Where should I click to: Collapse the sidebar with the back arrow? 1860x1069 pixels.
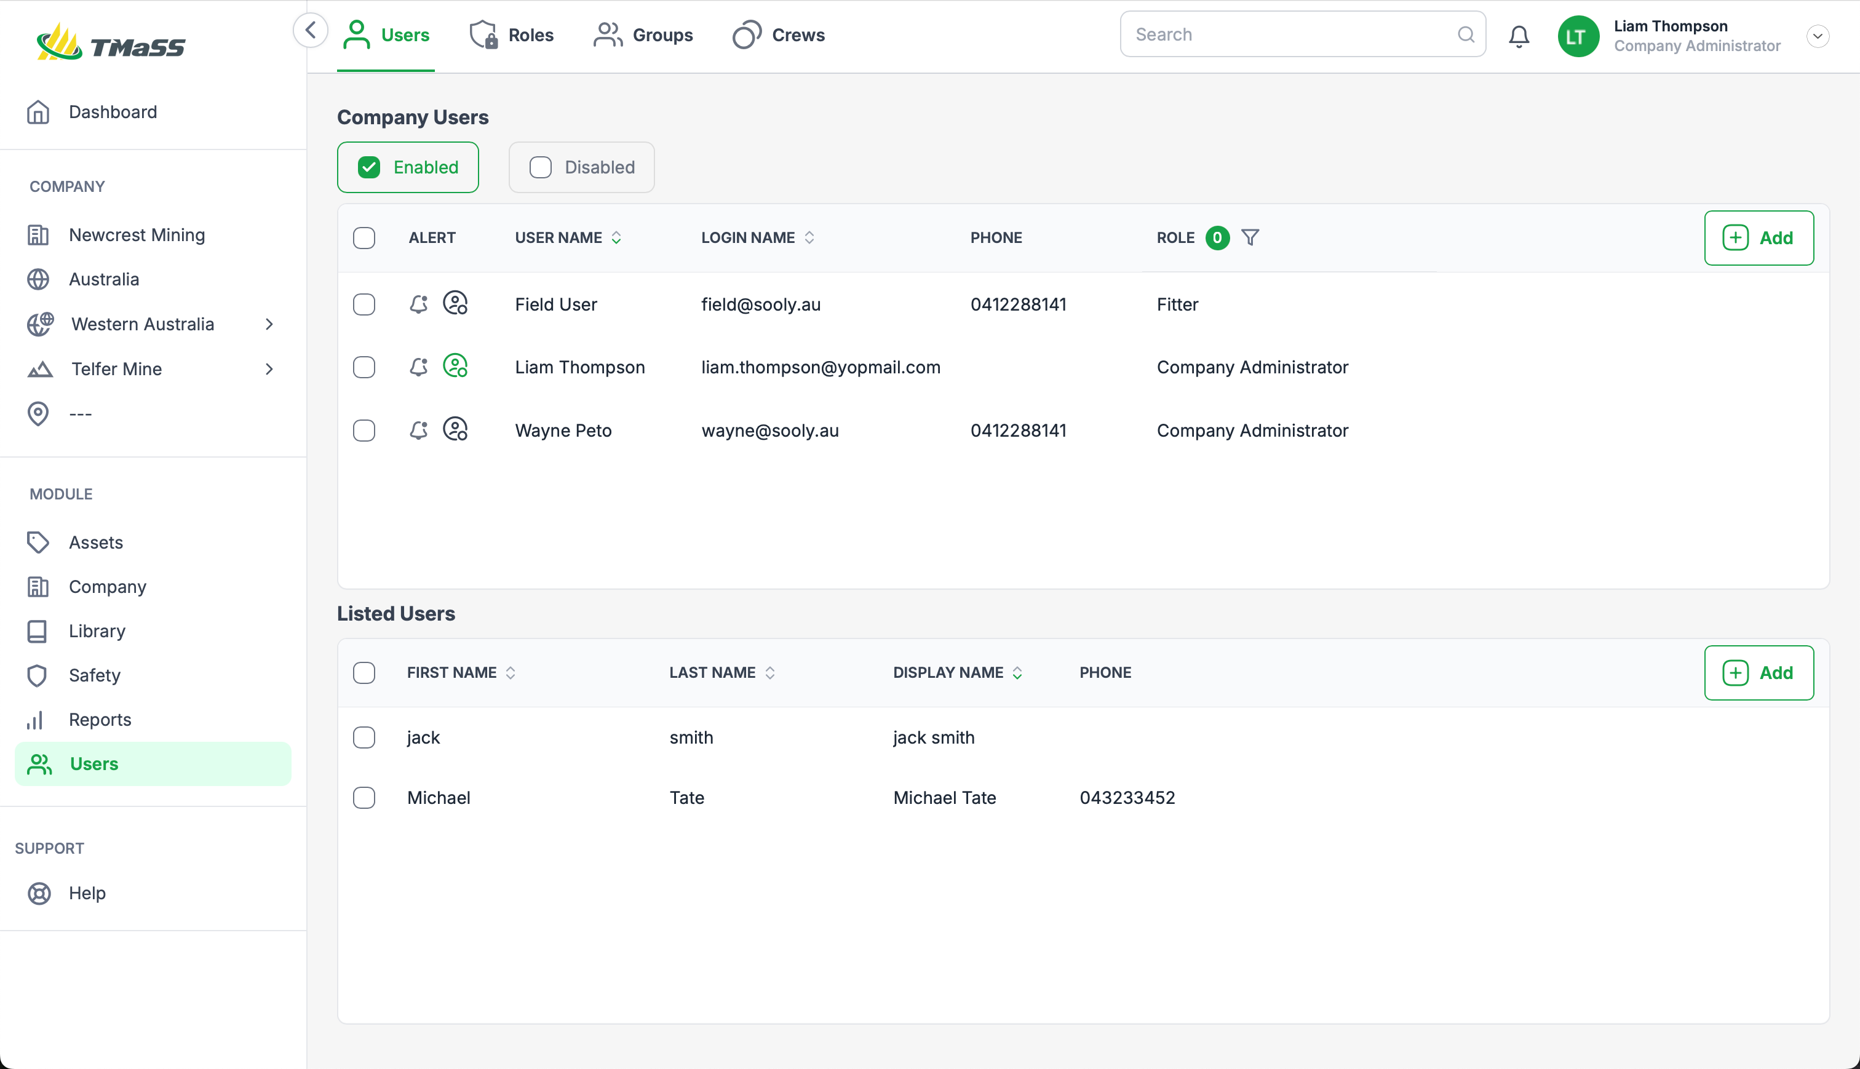311,31
